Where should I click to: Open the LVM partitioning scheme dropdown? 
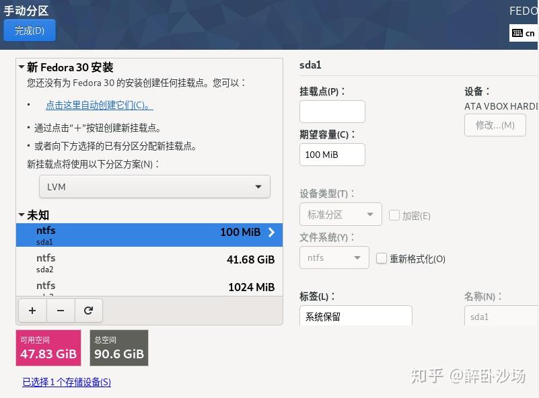154,186
